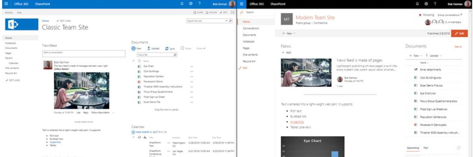Image resolution: width=473 pixels, height=157 pixels.
Task: Switch to the Past events tab
Action: click(x=426, y=148)
